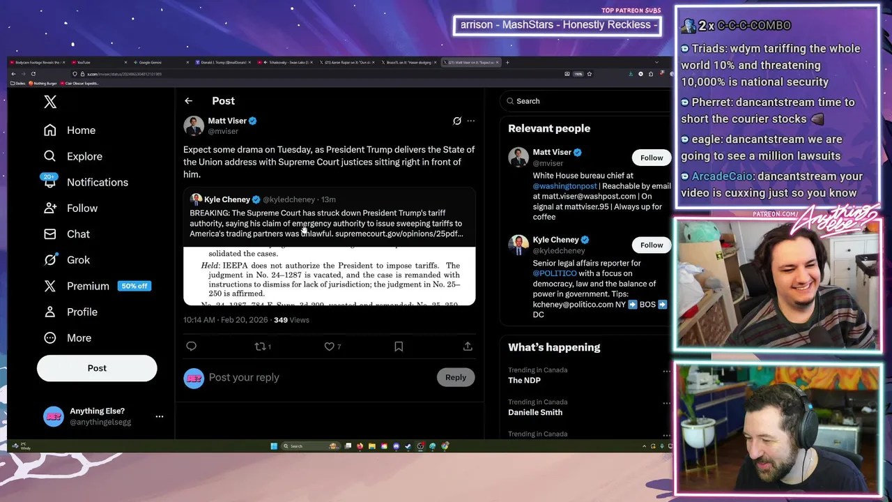
Task: Follow Matt Viser in Relevant people
Action: pyautogui.click(x=652, y=158)
